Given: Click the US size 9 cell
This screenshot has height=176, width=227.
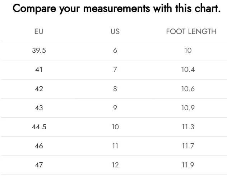Looking at the screenshot, I should (x=115, y=108).
